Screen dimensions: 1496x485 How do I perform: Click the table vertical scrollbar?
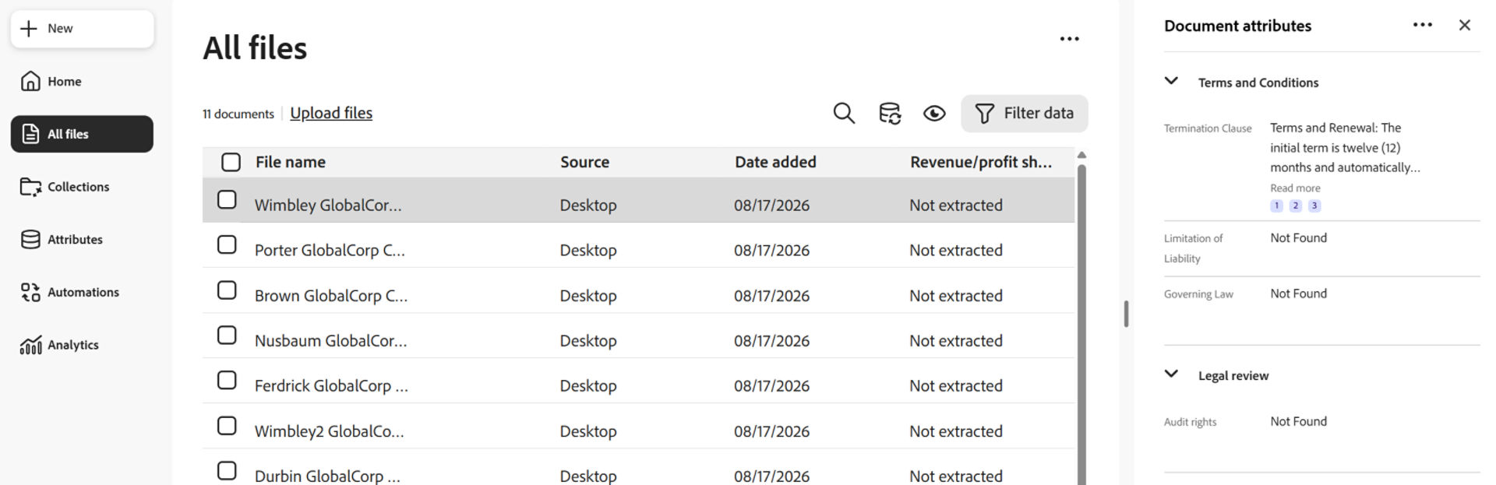(x=1081, y=325)
